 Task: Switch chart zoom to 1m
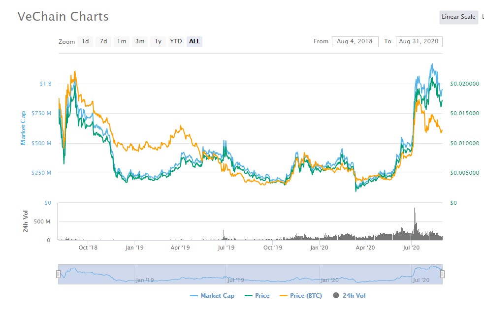coord(122,41)
